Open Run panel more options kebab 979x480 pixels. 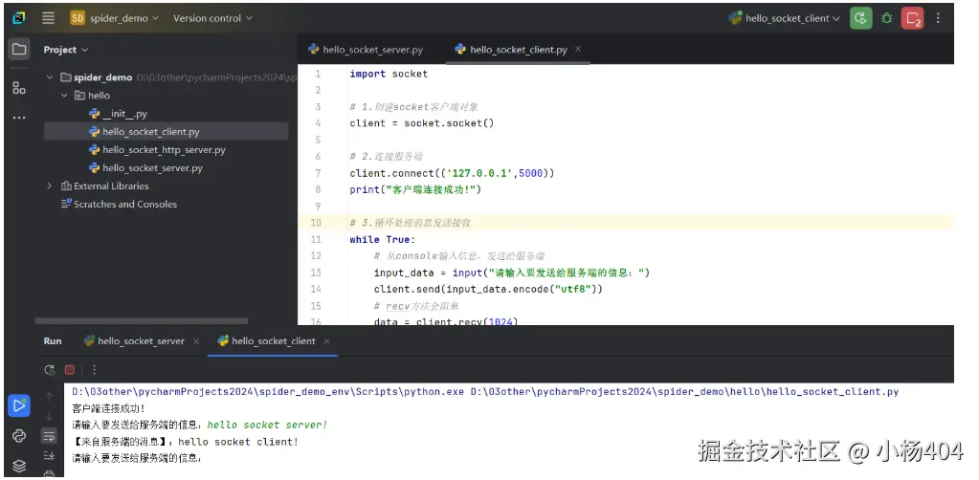click(95, 369)
